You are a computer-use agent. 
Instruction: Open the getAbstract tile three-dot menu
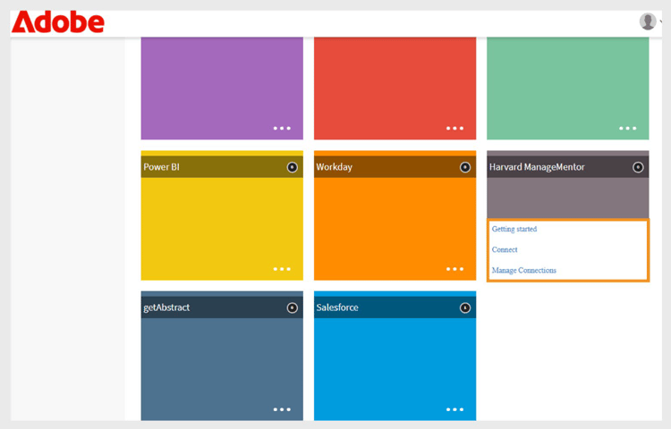click(282, 409)
